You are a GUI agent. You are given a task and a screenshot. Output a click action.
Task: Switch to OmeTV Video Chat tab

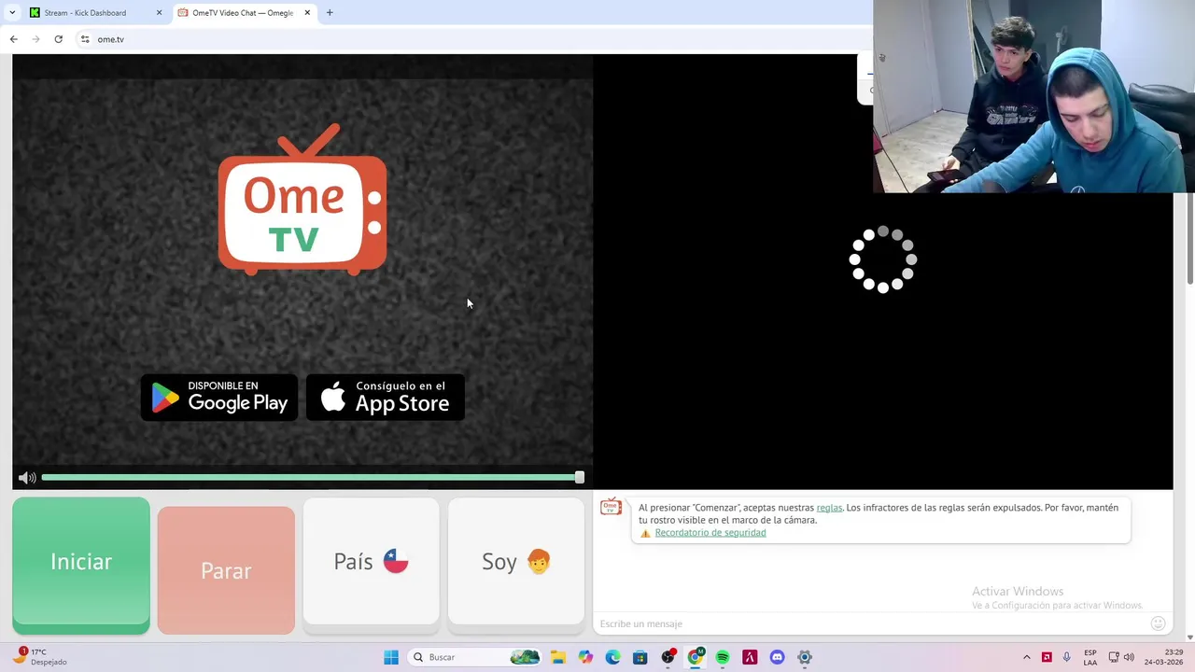coord(245,13)
